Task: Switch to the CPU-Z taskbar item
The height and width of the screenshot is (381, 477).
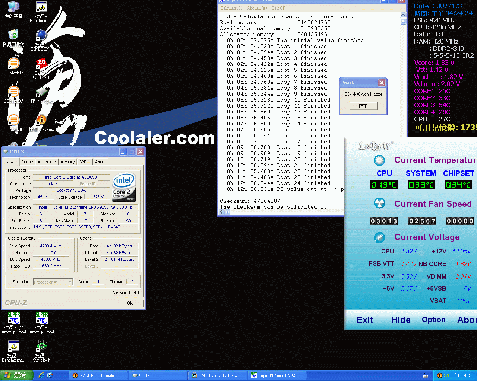Action: (x=158, y=375)
